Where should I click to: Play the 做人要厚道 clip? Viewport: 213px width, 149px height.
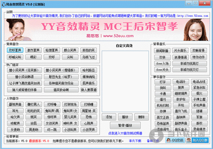point(89,90)
